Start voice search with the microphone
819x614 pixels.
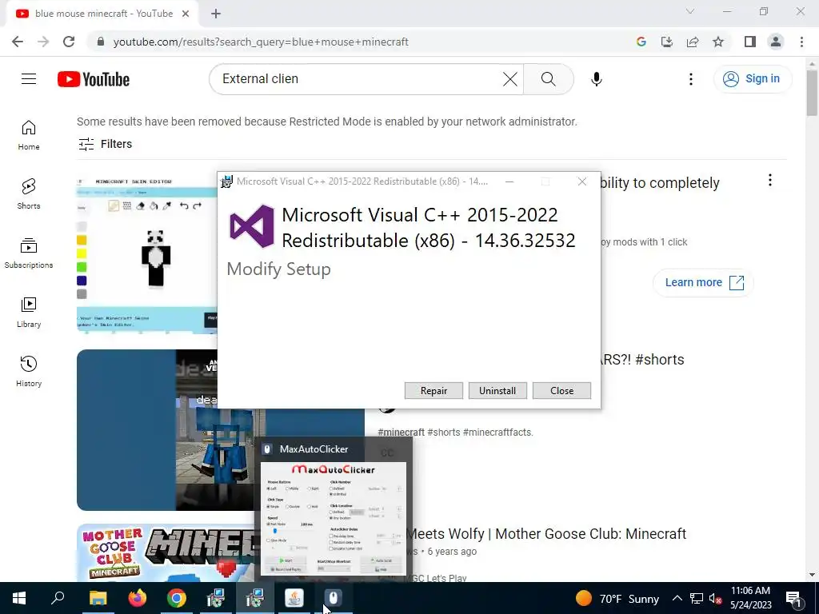click(596, 79)
